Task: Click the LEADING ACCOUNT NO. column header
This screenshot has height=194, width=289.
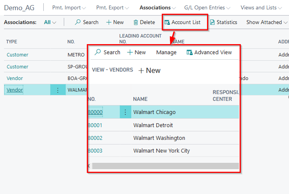Action: point(140,39)
